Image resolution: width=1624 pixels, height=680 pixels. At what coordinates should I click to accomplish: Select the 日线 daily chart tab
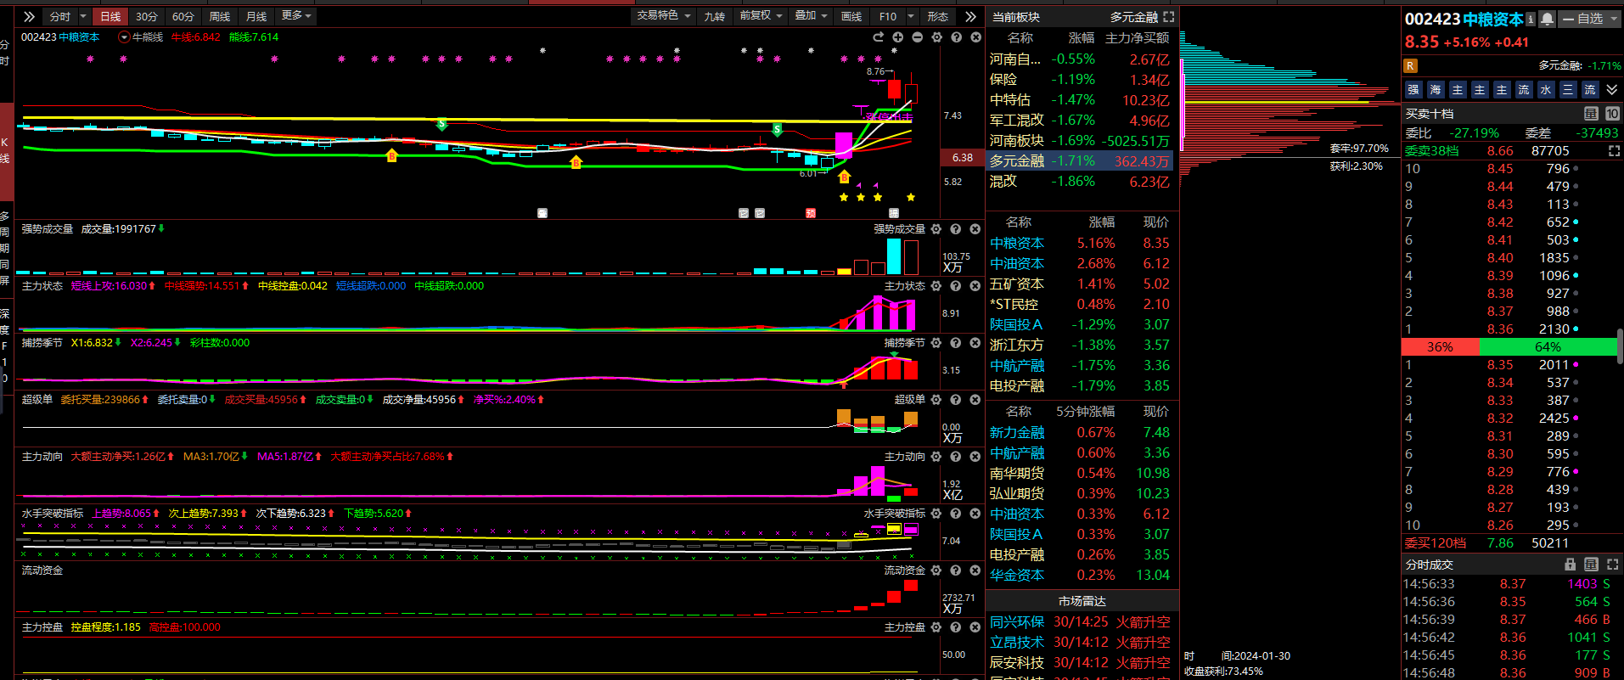(x=110, y=16)
